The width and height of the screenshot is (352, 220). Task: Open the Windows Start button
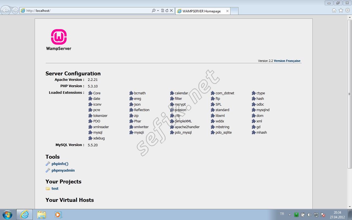(7, 215)
